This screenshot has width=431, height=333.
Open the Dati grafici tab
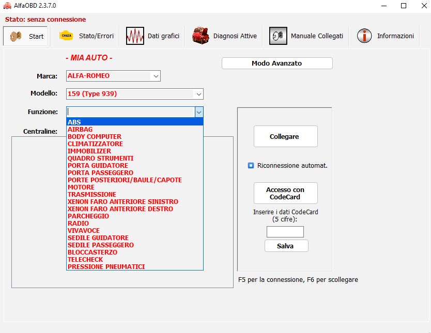click(x=152, y=36)
